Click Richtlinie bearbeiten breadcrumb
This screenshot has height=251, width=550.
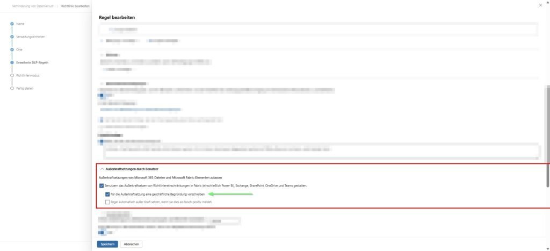point(75,6)
